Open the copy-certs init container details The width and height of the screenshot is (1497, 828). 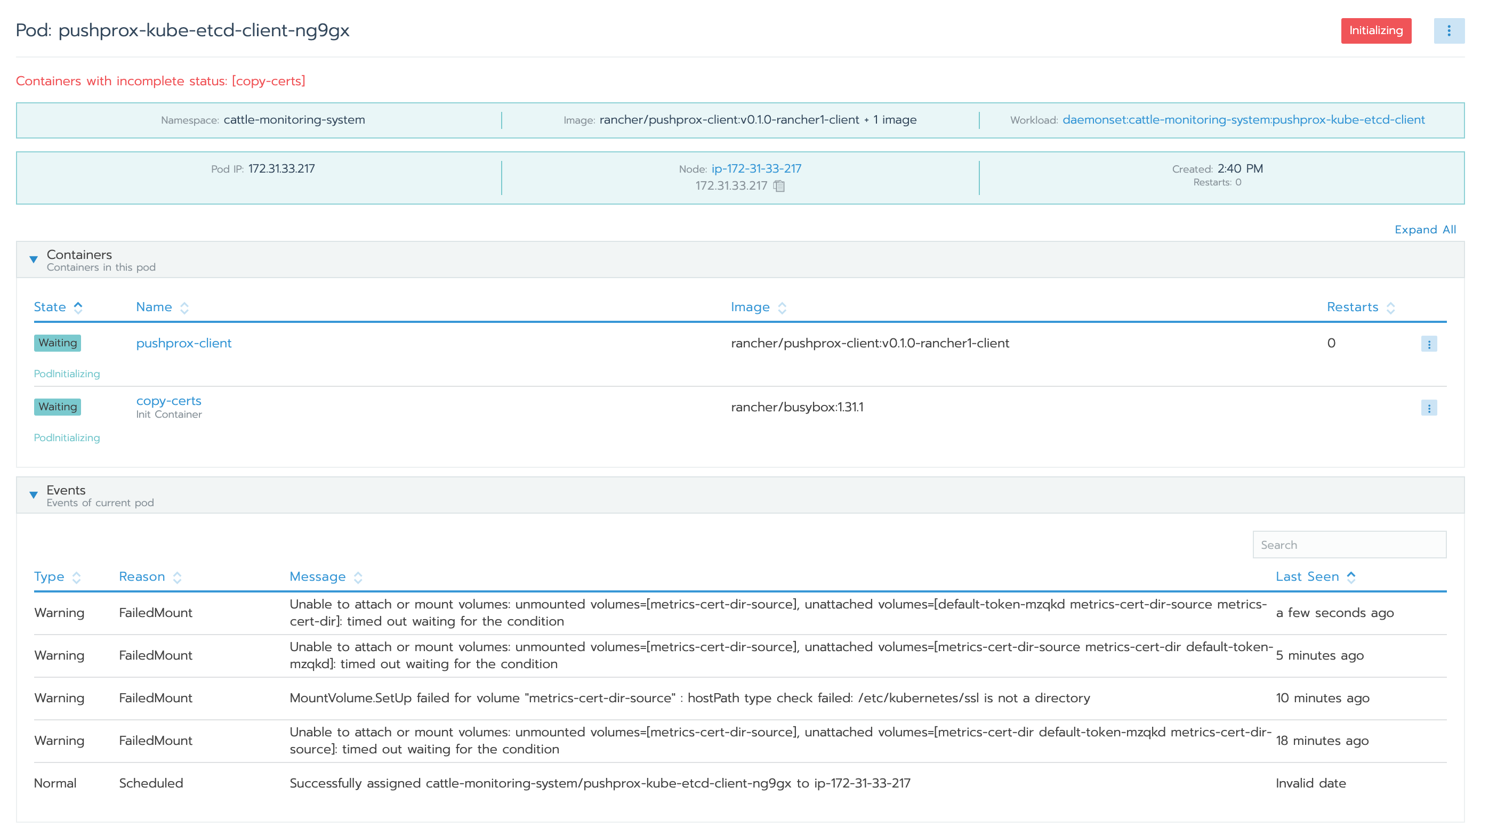tap(169, 400)
